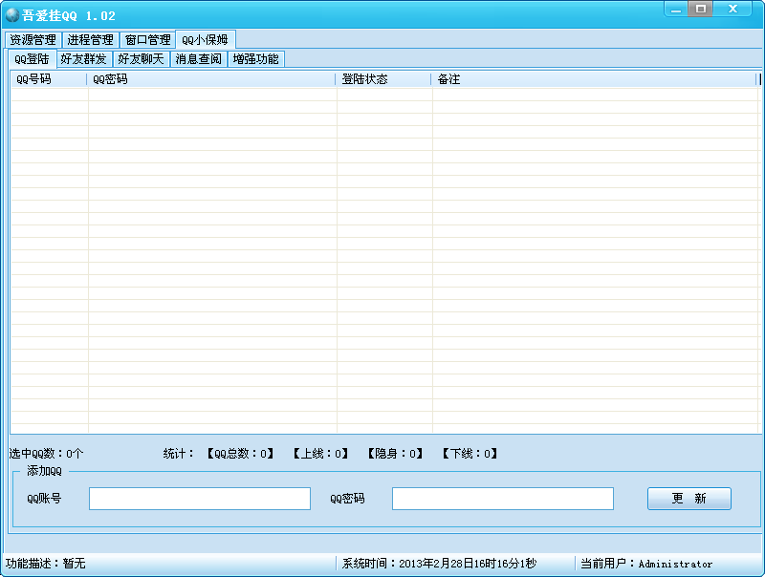The height and width of the screenshot is (577, 765).
Task: Go to the 消息查阅 sub-tab
Action: (199, 59)
